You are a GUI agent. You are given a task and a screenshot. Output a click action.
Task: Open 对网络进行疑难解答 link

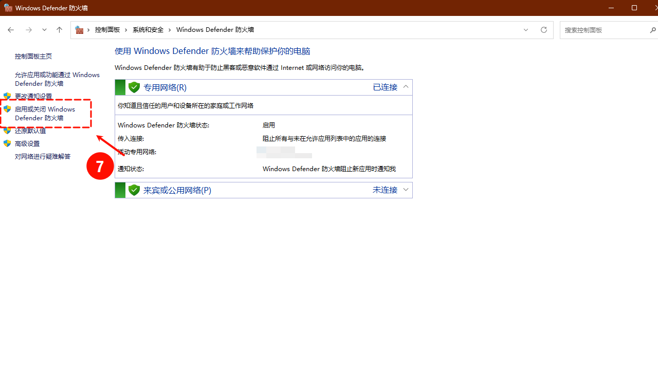[x=43, y=157]
